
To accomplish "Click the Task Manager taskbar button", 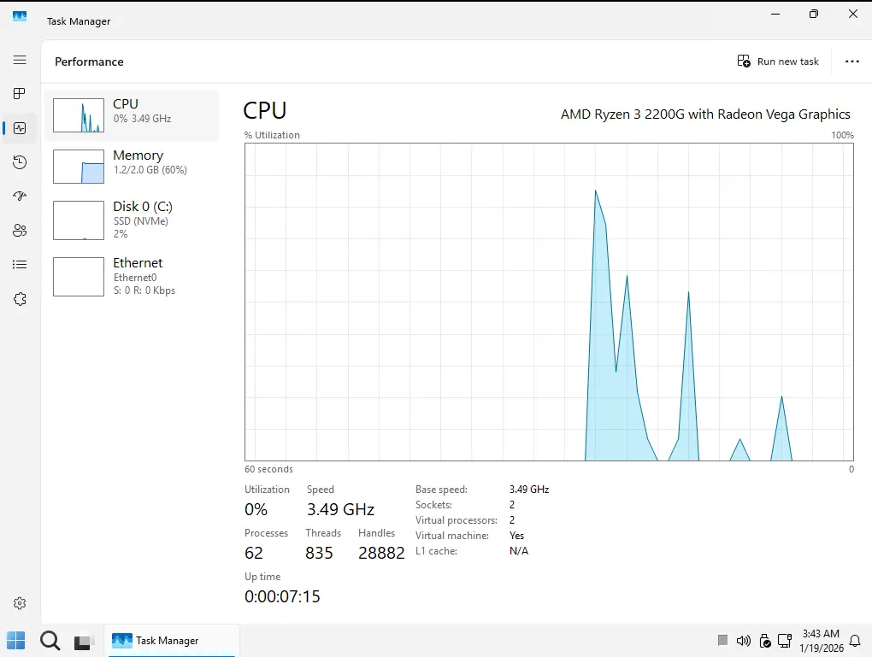I will point(171,640).
